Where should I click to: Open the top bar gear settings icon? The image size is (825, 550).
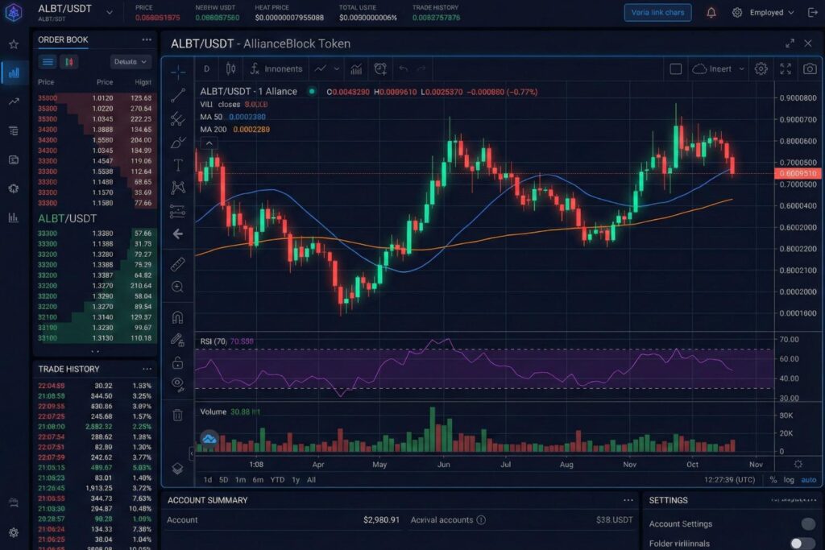click(737, 12)
